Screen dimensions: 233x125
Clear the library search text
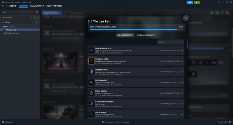[x=33, y=22]
